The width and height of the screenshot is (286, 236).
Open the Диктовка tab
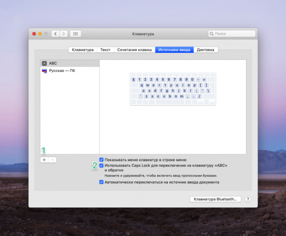point(205,49)
